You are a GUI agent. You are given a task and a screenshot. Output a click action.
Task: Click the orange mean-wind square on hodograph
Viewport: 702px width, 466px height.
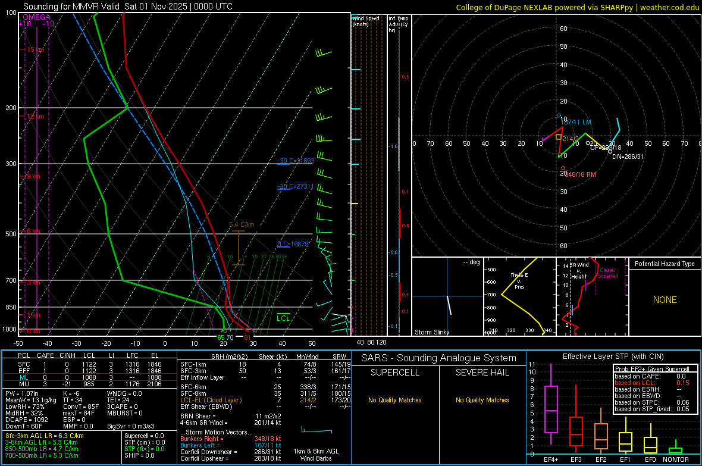(x=558, y=137)
